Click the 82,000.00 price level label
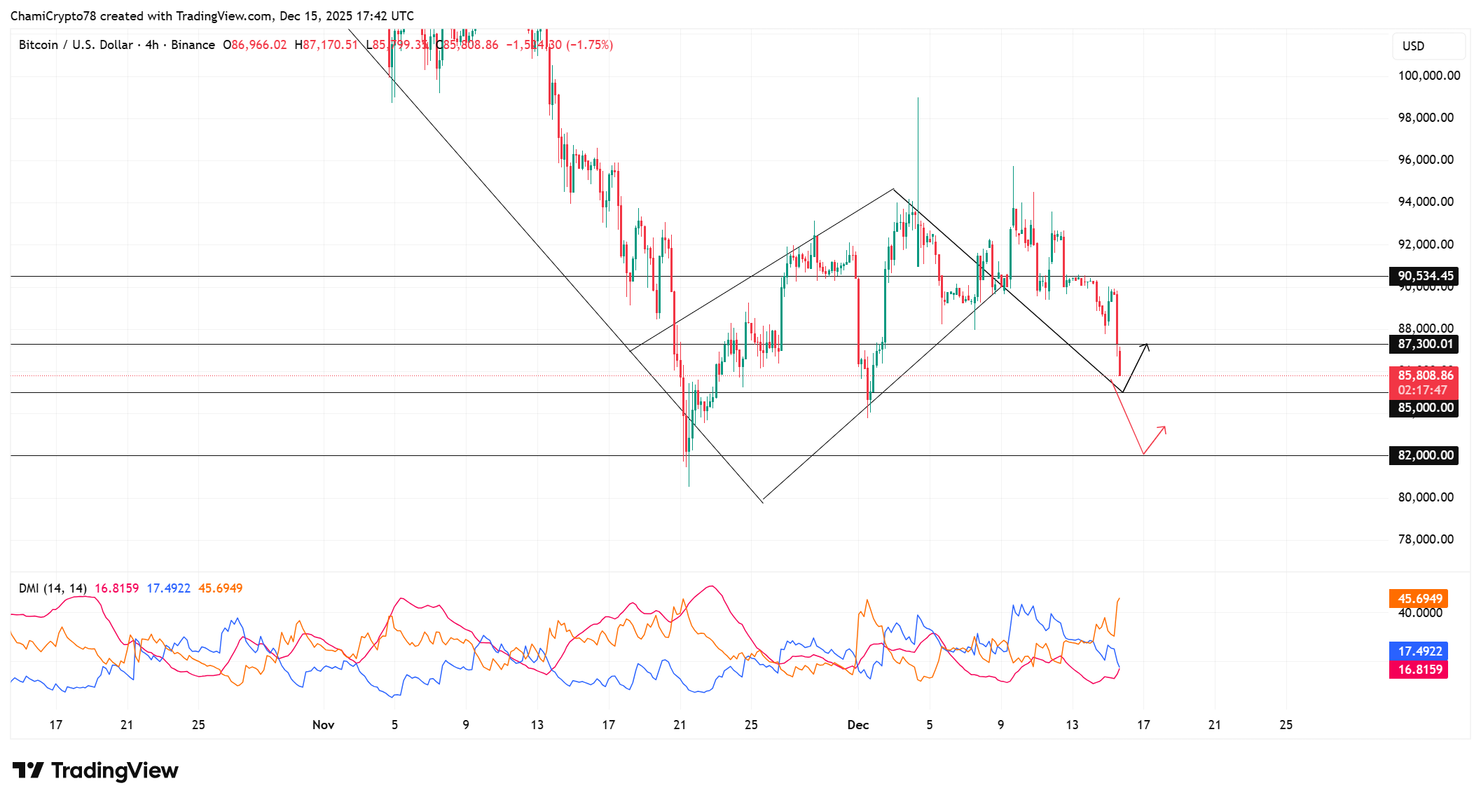Image resolution: width=1481 pixels, height=802 pixels. tap(1422, 455)
